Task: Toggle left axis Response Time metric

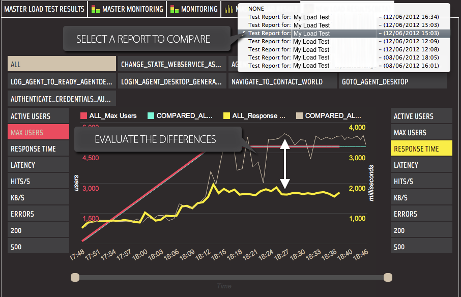Action: point(38,148)
